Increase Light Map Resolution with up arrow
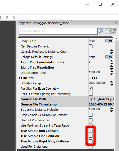The image size is (119, 151). click(x=112, y=66)
